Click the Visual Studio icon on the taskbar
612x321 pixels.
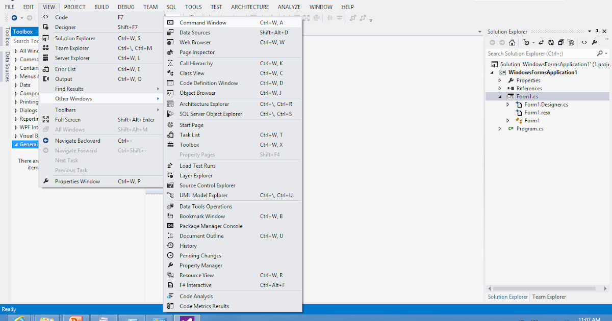[187, 317]
